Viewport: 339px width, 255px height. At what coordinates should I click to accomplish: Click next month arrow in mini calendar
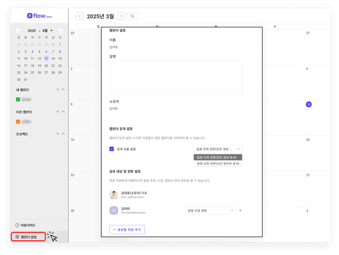click(61, 31)
